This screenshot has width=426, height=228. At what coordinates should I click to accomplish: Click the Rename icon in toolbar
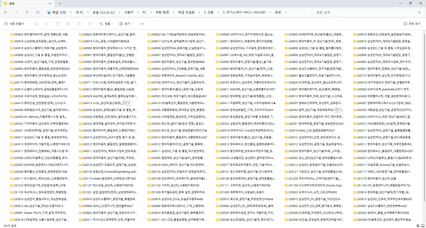(x=69, y=24)
